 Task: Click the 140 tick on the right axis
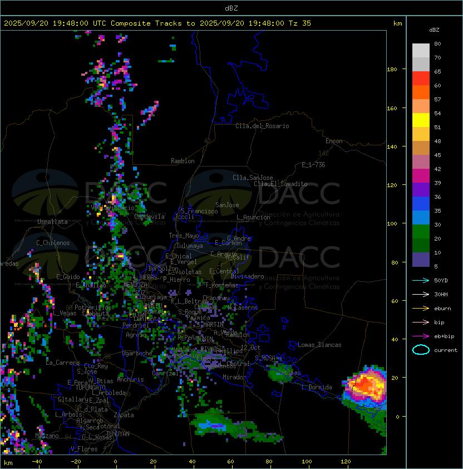coord(392,147)
